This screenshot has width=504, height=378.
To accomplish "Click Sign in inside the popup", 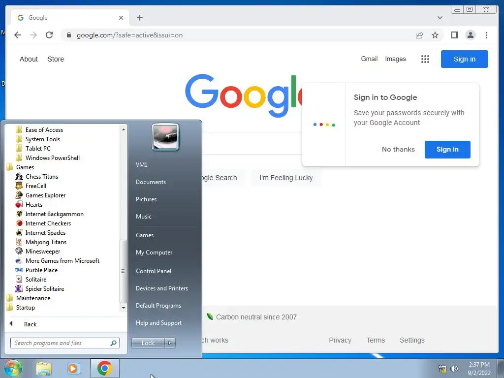I will (447, 149).
